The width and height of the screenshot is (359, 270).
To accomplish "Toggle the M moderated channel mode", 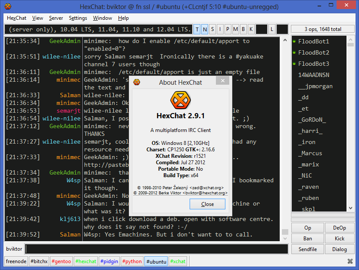I will (x=236, y=29).
